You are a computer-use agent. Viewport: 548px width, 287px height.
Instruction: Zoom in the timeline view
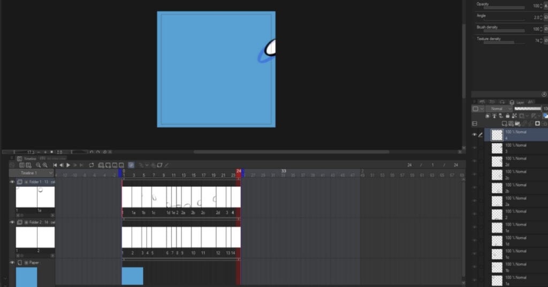click(x=45, y=165)
